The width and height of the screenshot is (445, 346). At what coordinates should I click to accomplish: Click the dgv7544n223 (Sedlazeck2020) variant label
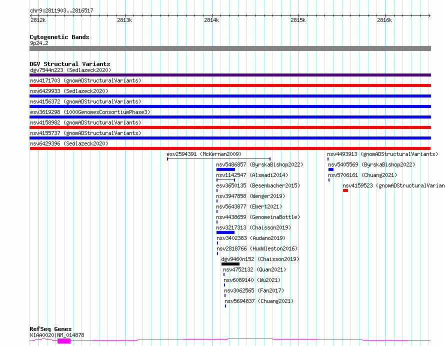tap(70, 70)
